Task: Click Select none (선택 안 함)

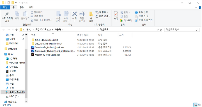Action: pyautogui.click(x=142, y=16)
